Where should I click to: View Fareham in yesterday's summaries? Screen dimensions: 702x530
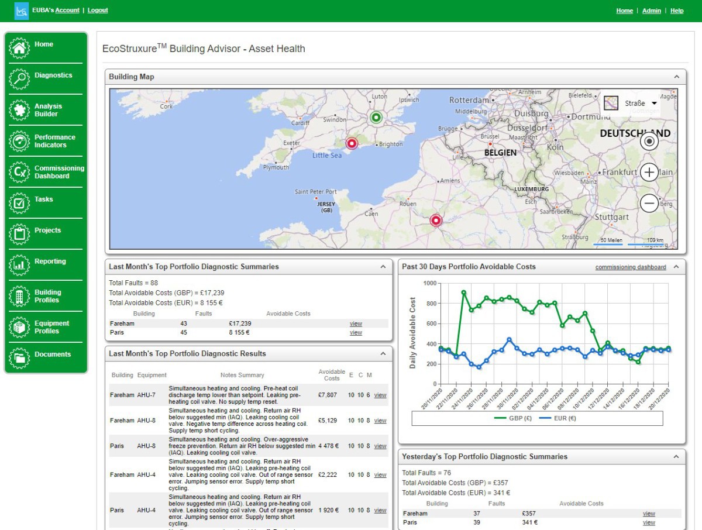point(649,514)
